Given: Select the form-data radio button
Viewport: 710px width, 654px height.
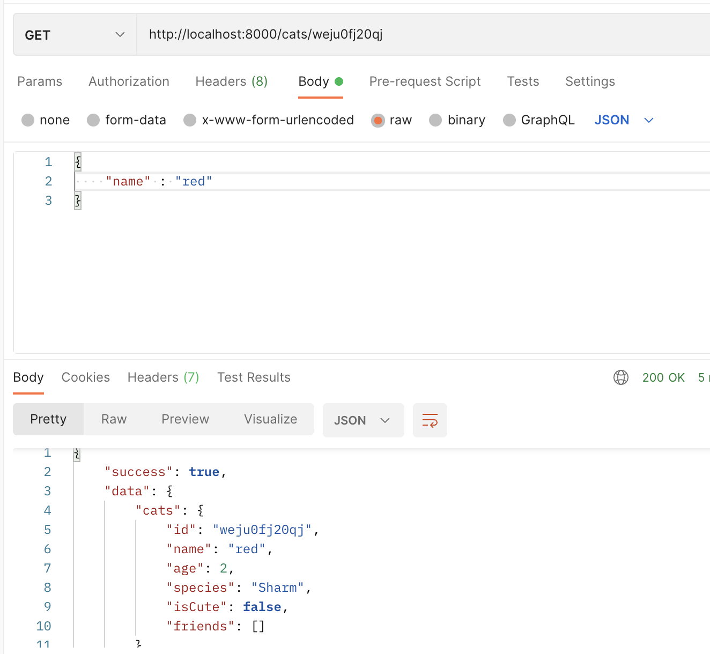Looking at the screenshot, I should tap(93, 120).
